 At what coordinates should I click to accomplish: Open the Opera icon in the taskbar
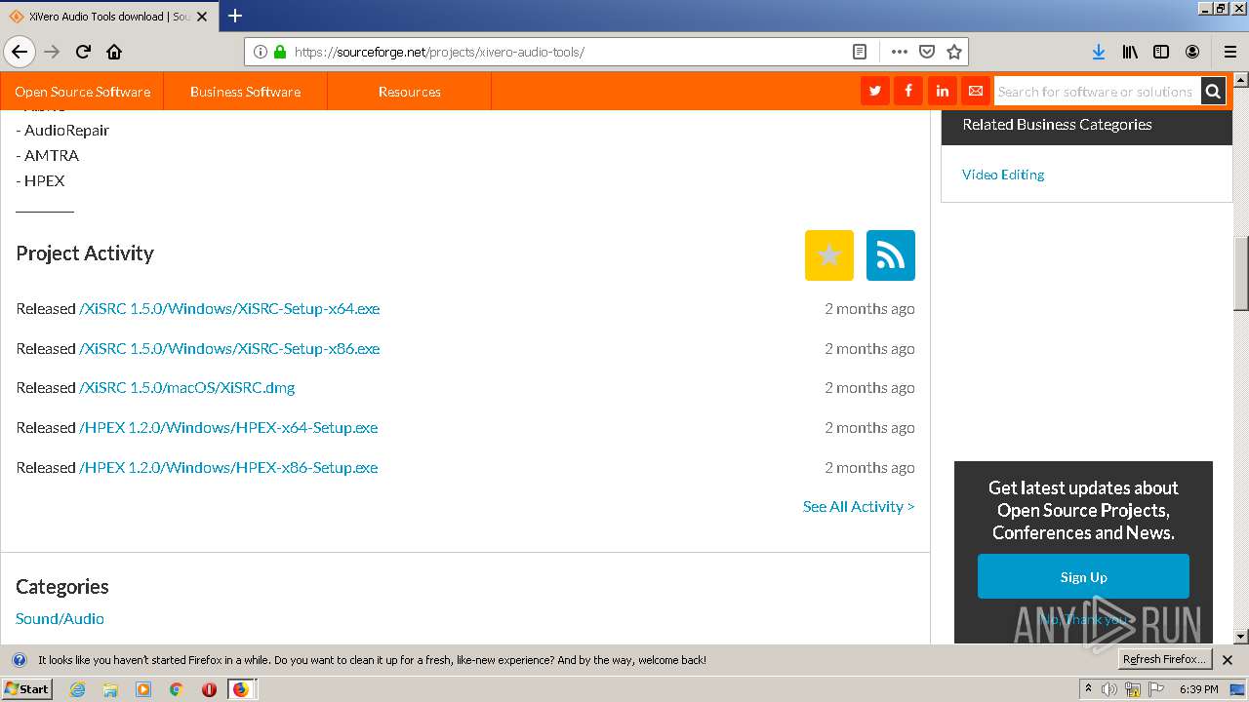pos(209,689)
